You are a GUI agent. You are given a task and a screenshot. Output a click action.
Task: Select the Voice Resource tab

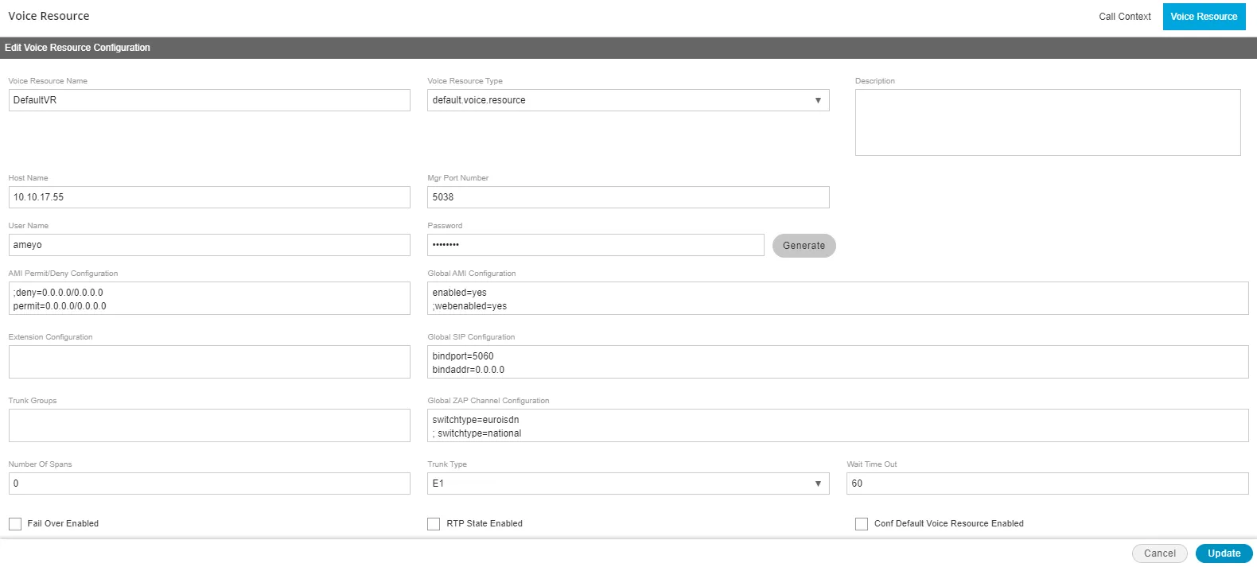click(1204, 17)
